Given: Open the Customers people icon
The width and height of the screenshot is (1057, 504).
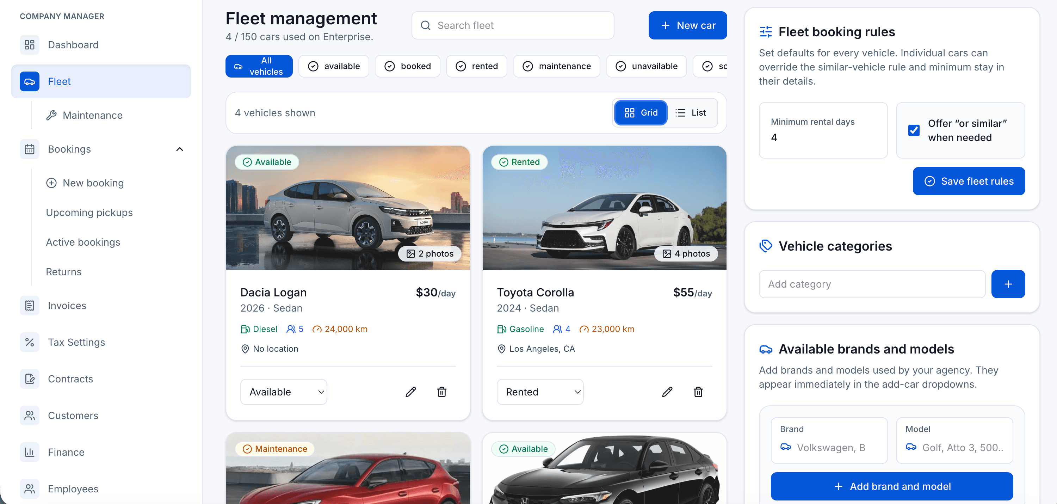Looking at the screenshot, I should click(30, 415).
